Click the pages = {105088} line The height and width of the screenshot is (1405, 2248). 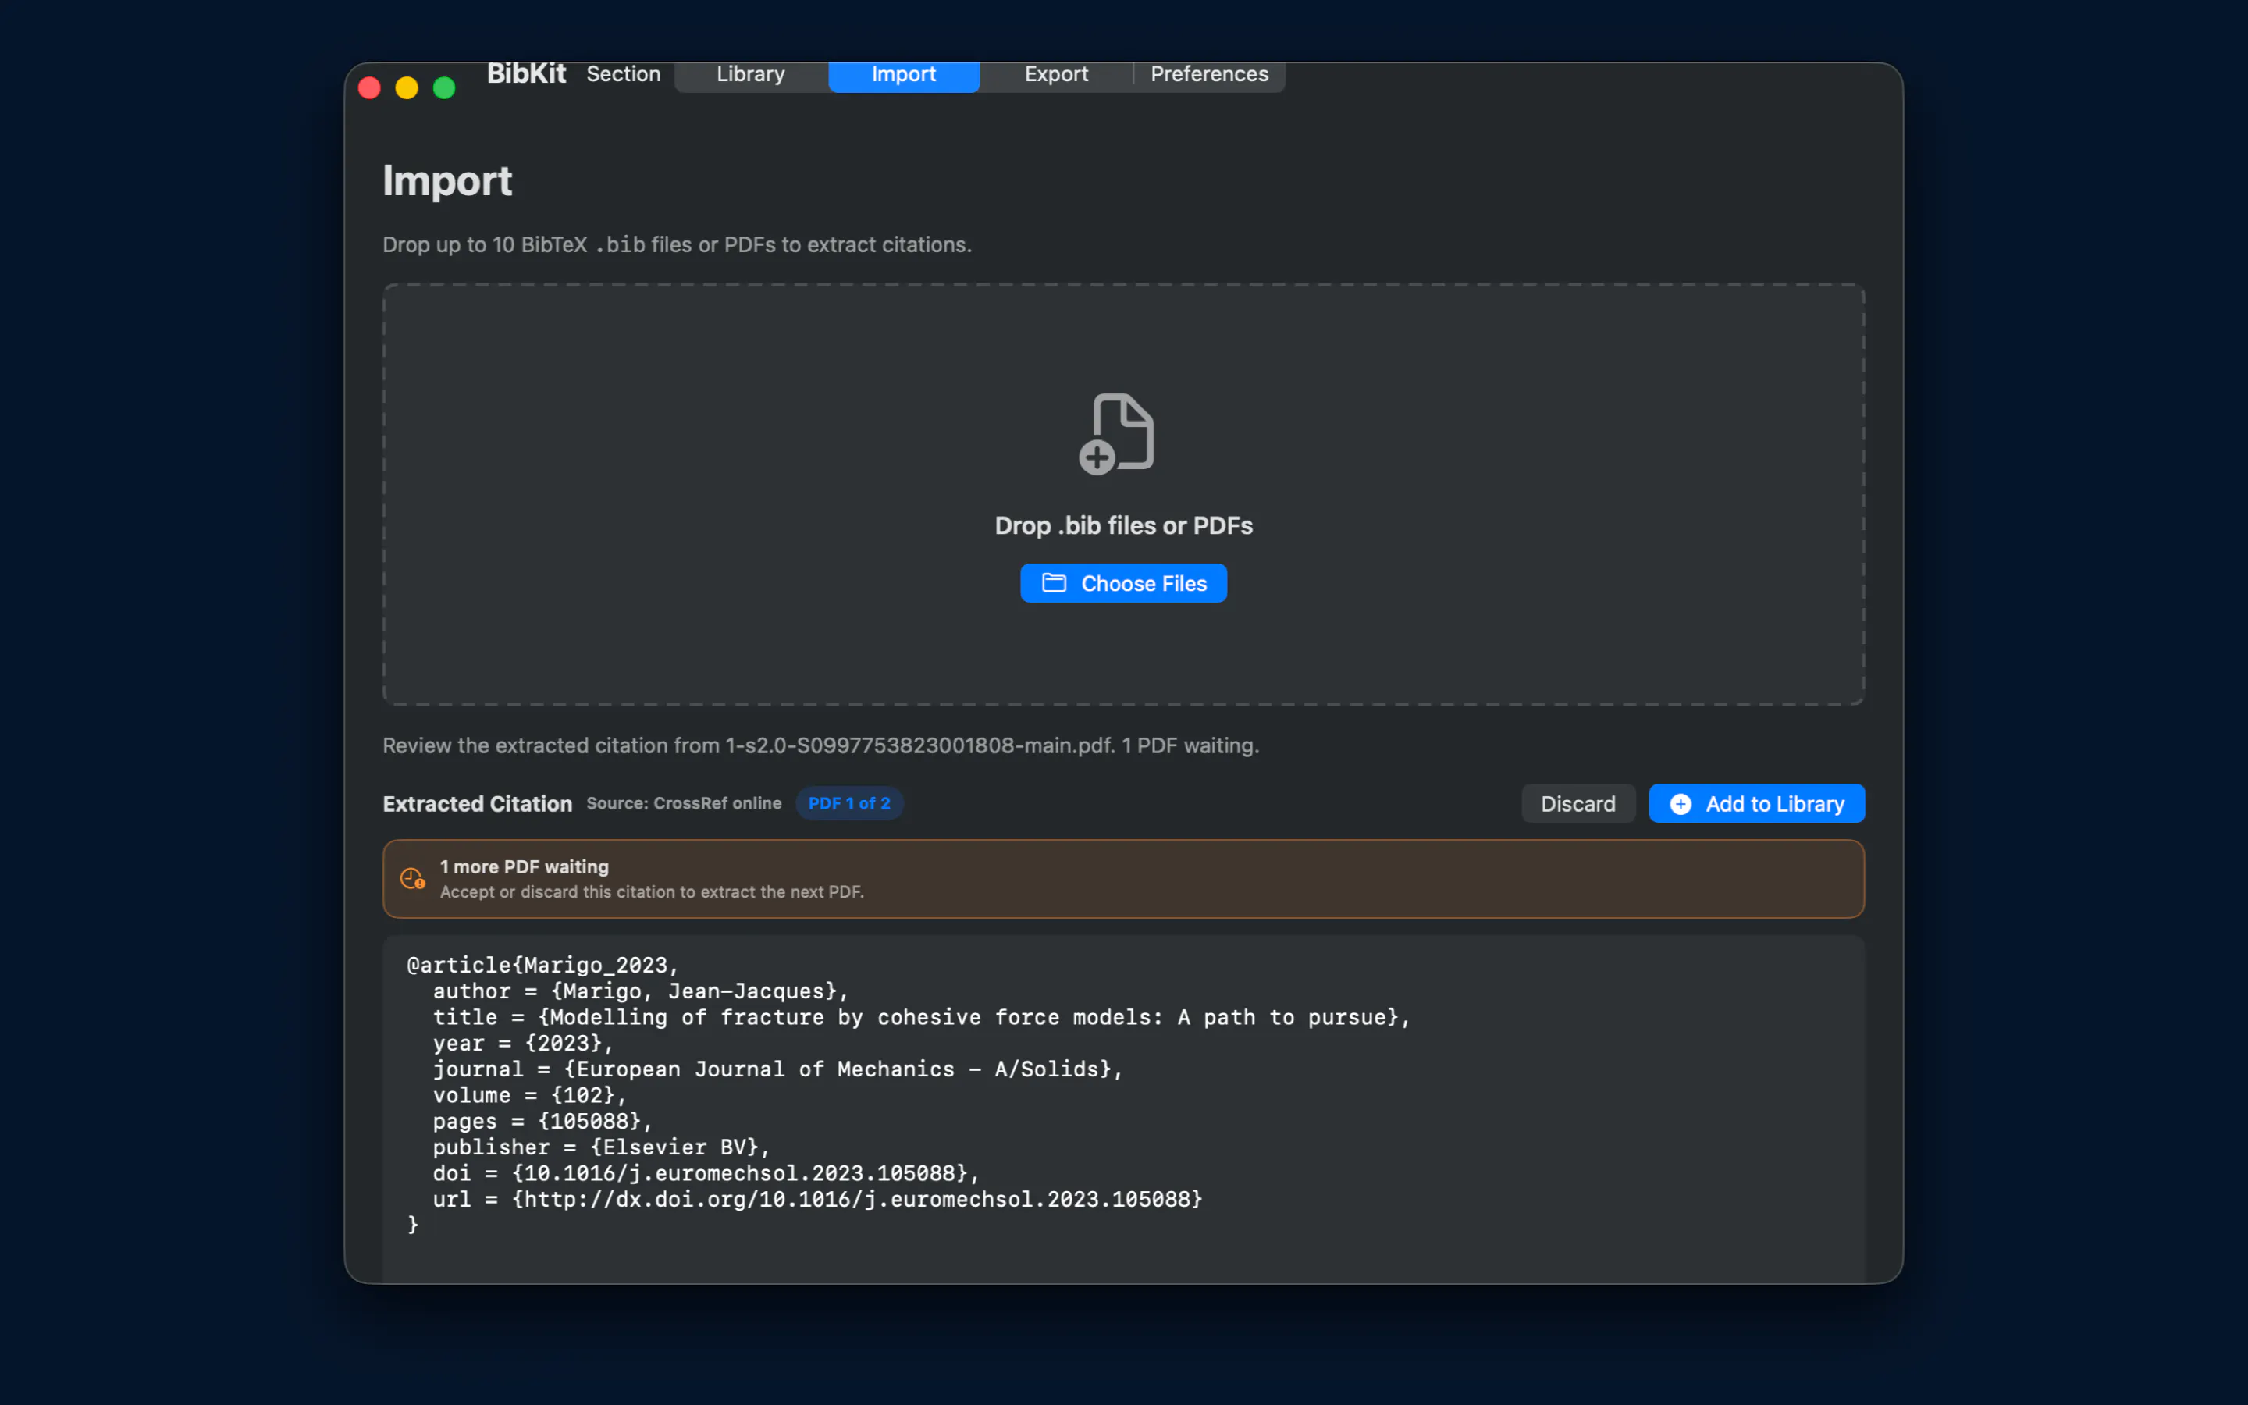[542, 1122]
